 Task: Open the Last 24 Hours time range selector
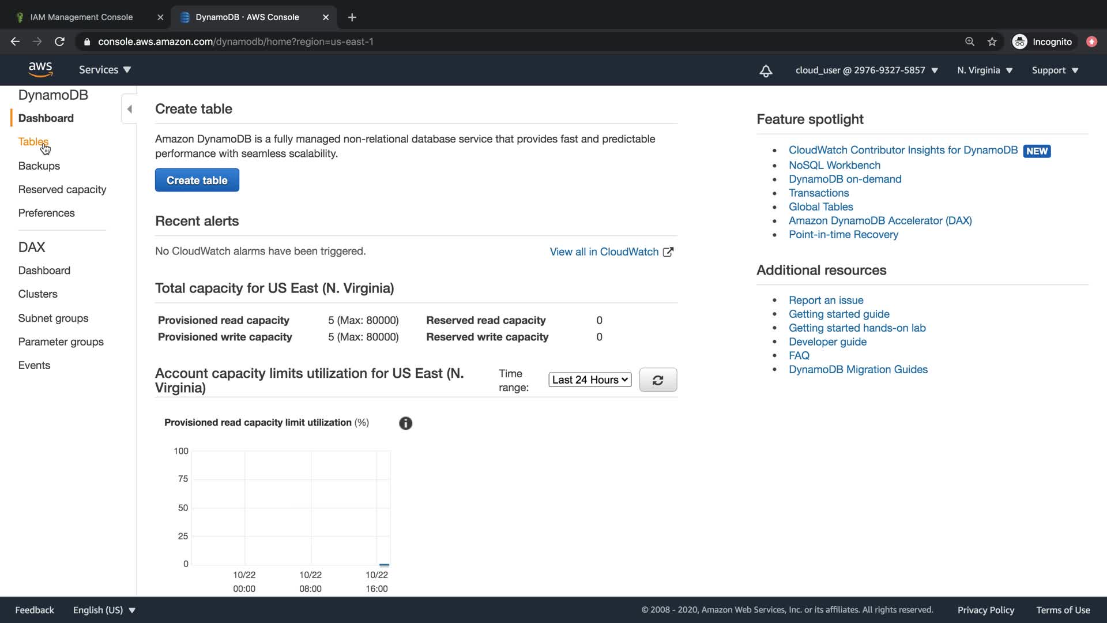click(590, 380)
